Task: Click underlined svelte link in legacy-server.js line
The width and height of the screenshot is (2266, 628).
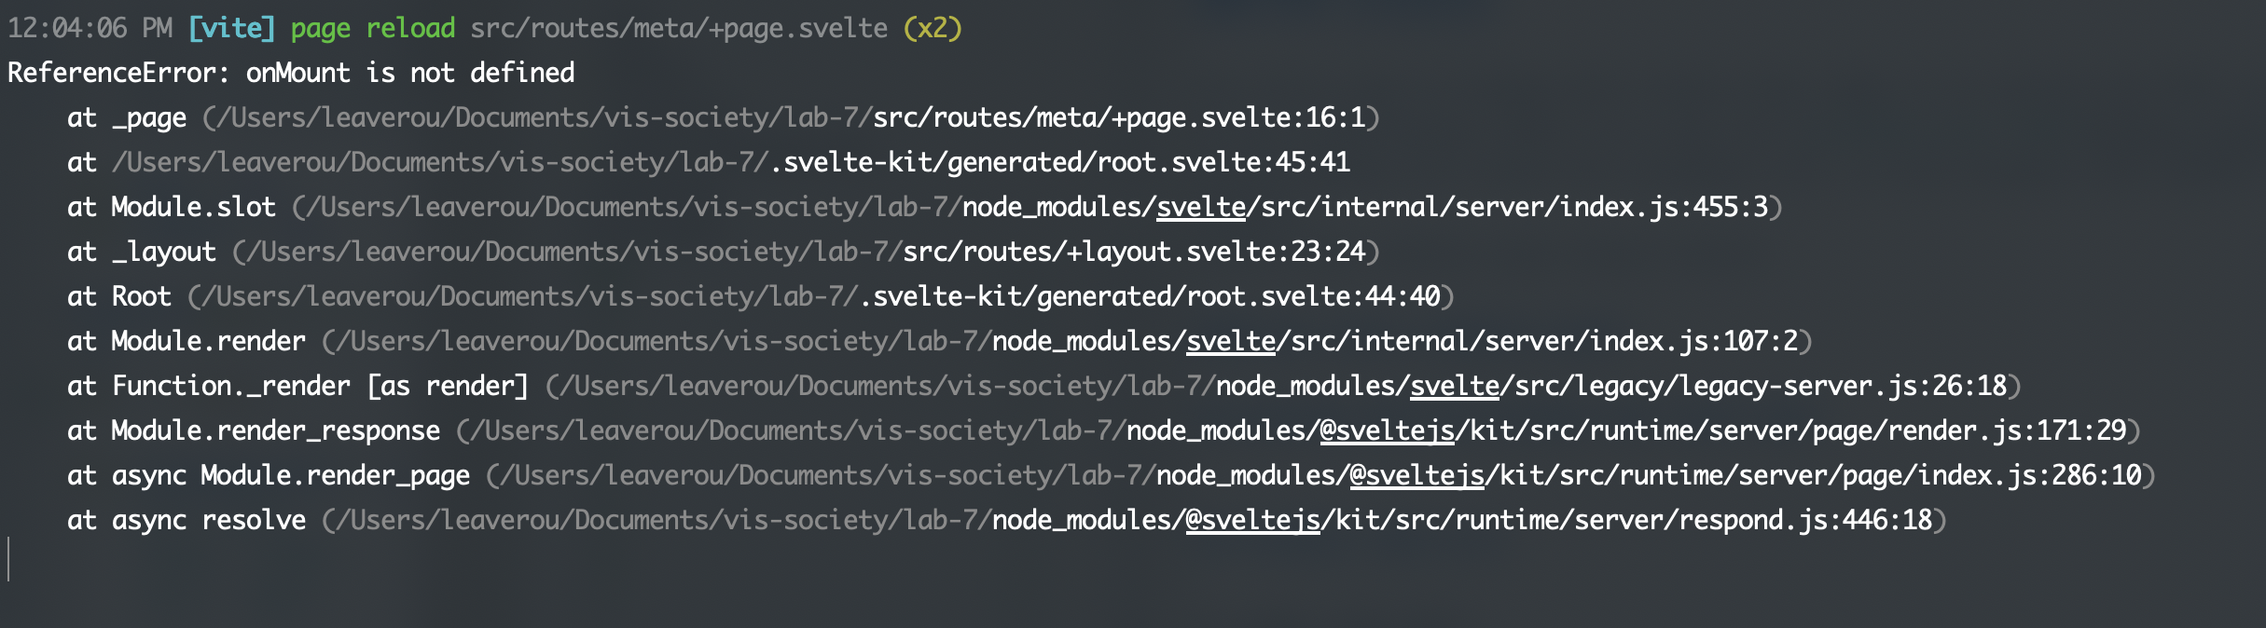Action: point(1454,387)
